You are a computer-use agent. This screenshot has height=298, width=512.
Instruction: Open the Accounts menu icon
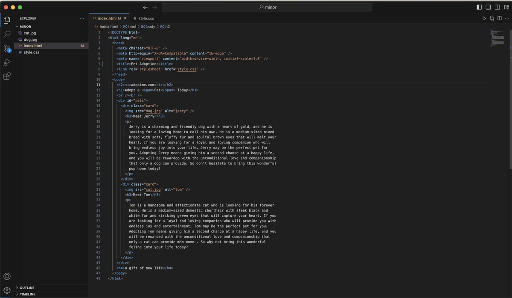[7, 277]
